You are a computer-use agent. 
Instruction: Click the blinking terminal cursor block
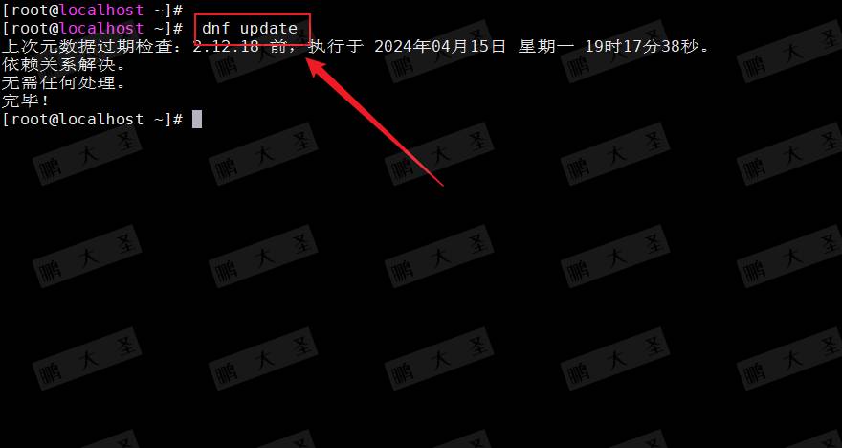point(197,120)
